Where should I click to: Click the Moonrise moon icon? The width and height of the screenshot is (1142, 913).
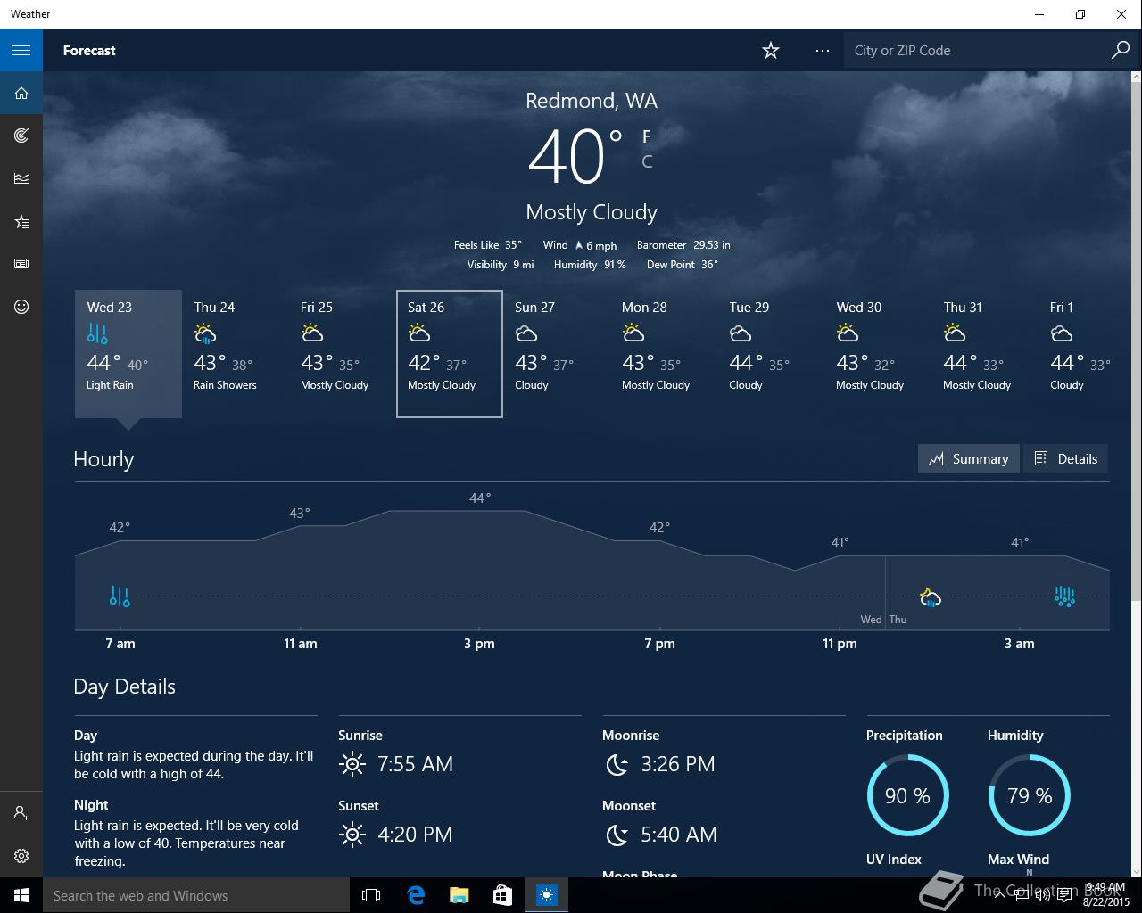click(x=616, y=764)
